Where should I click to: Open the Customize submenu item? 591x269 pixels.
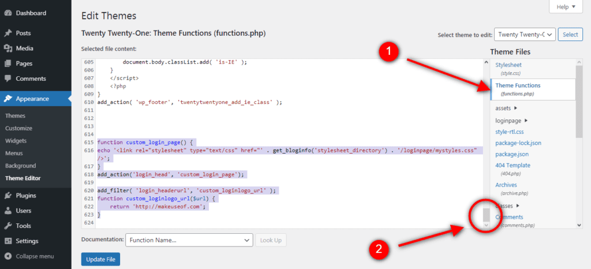18,128
